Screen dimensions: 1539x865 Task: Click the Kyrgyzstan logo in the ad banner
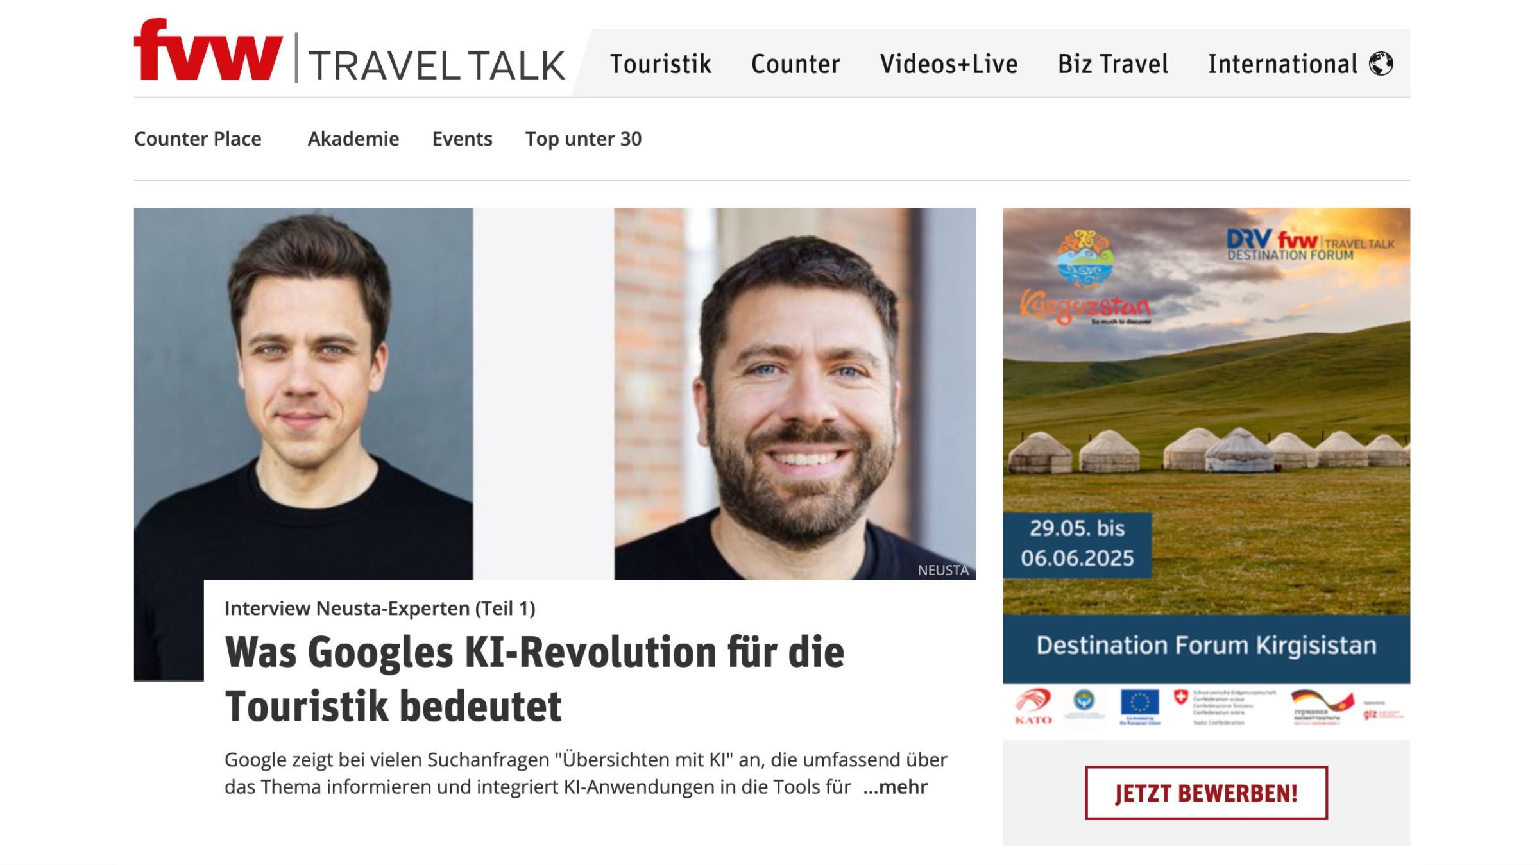tap(1085, 277)
